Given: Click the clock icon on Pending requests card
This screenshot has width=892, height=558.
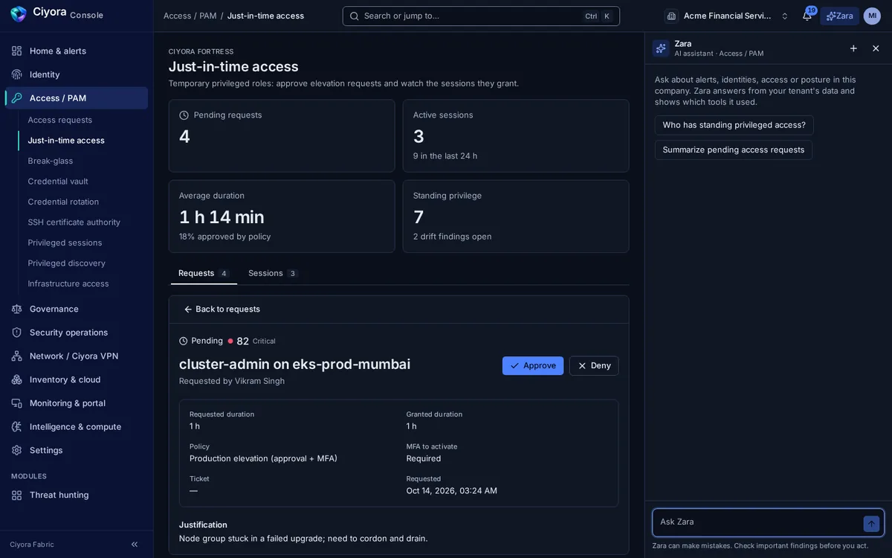Looking at the screenshot, I should point(184,115).
